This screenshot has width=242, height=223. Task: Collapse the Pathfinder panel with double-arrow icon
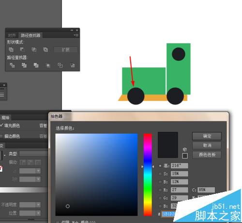[x=72, y=30]
